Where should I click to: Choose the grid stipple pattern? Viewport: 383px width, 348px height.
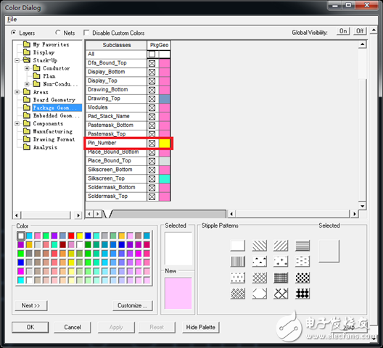pyautogui.click(x=281, y=278)
